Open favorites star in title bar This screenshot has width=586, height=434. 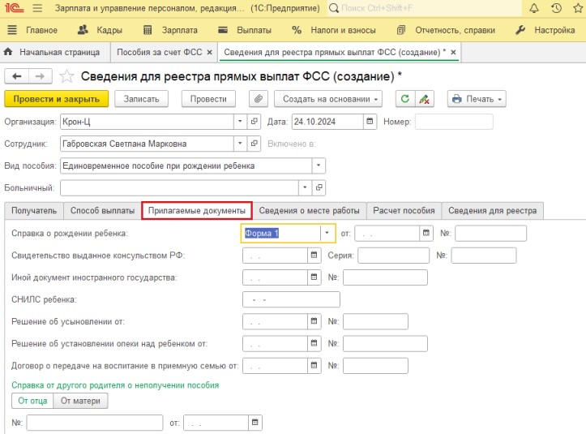pyautogui.click(x=578, y=8)
